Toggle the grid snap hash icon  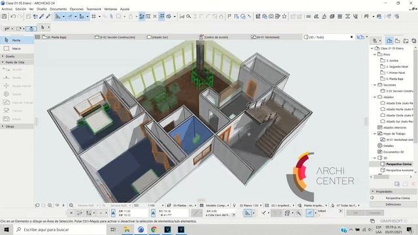pyautogui.click(x=94, y=16)
